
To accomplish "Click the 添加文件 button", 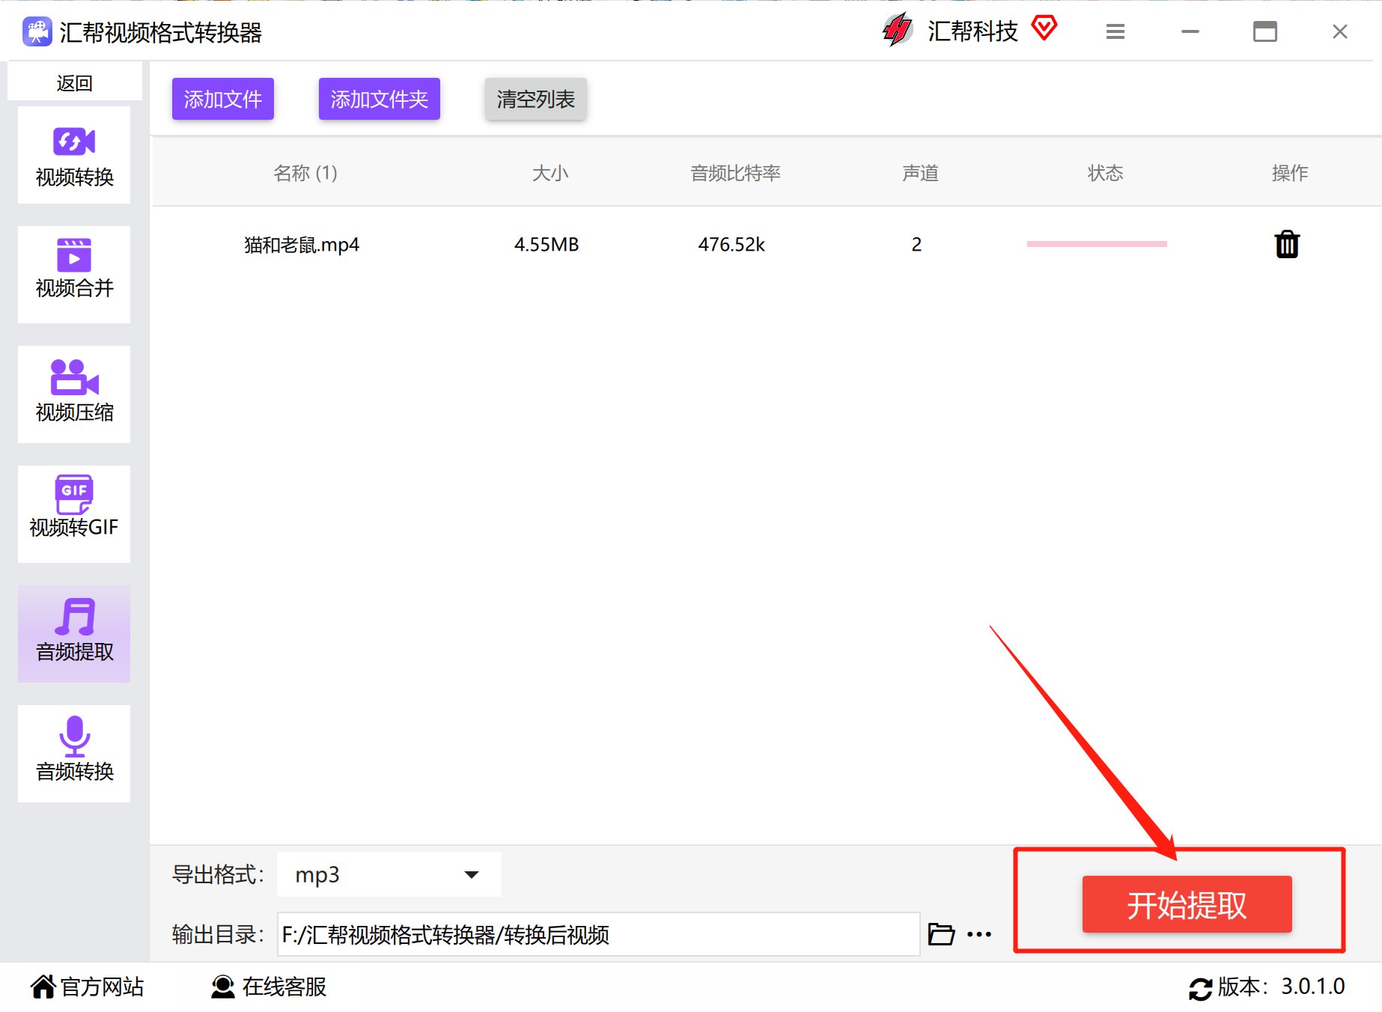I will [x=223, y=99].
